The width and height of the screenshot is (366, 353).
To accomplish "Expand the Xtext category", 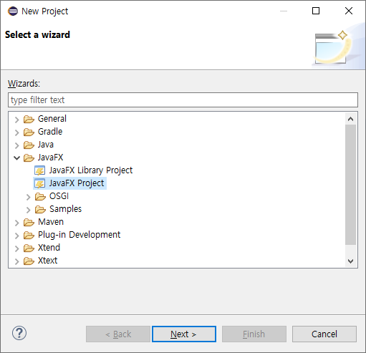I will coord(16,261).
